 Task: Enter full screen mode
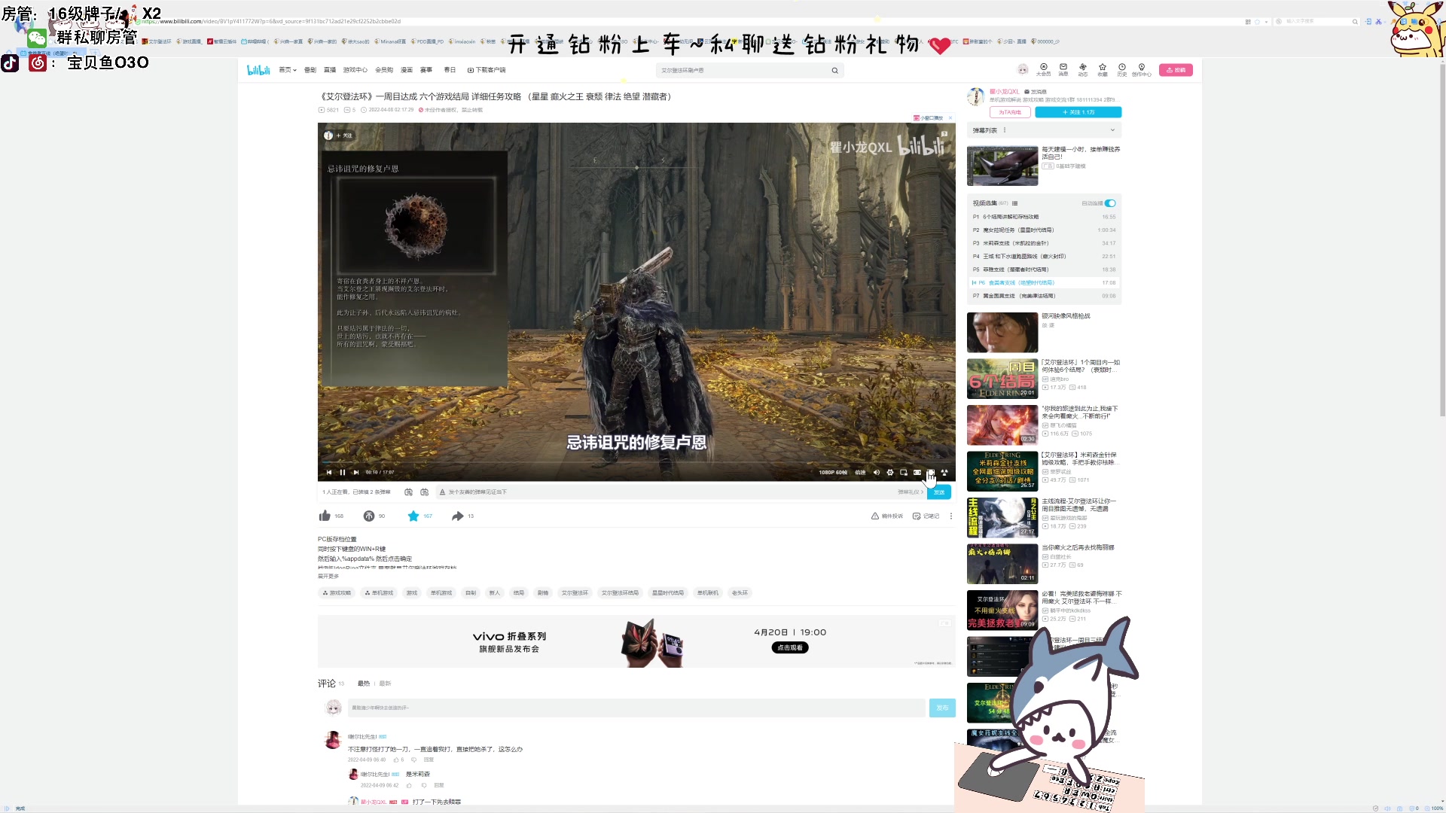pyautogui.click(x=944, y=473)
